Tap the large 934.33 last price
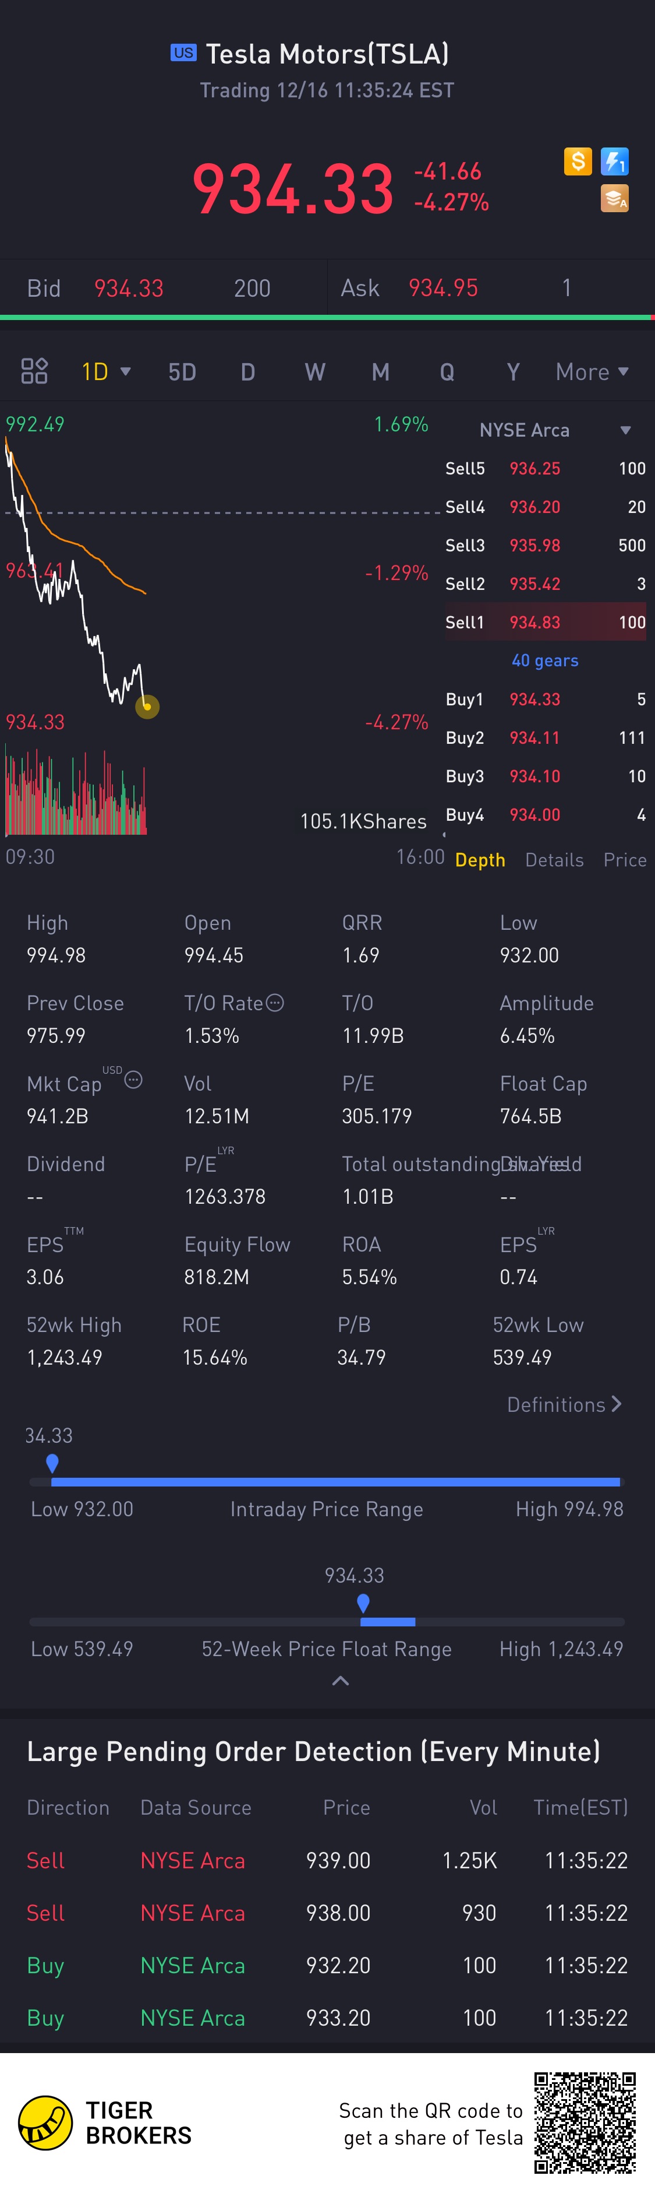 tap(293, 188)
